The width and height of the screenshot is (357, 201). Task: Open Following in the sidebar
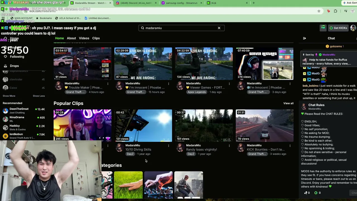[17, 57]
